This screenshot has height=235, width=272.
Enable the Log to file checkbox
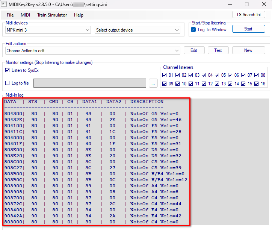(7, 83)
